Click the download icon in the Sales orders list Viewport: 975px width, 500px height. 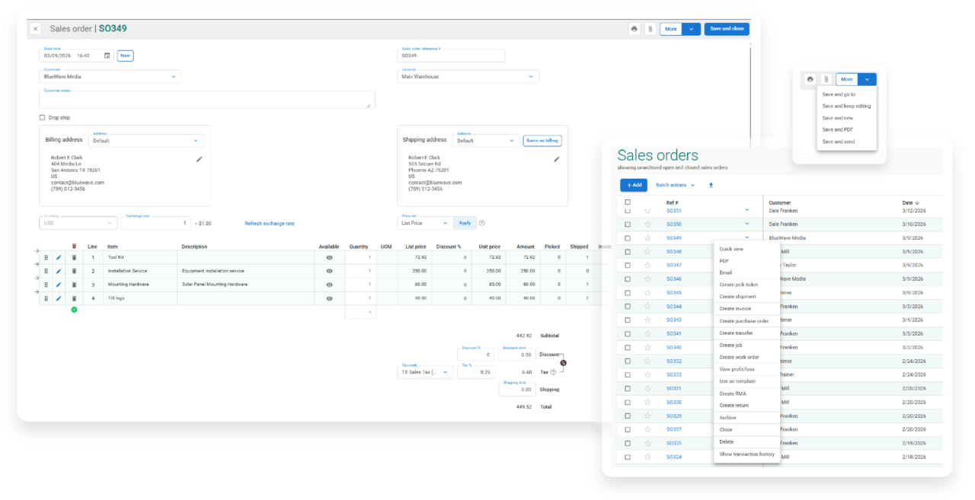click(x=711, y=185)
